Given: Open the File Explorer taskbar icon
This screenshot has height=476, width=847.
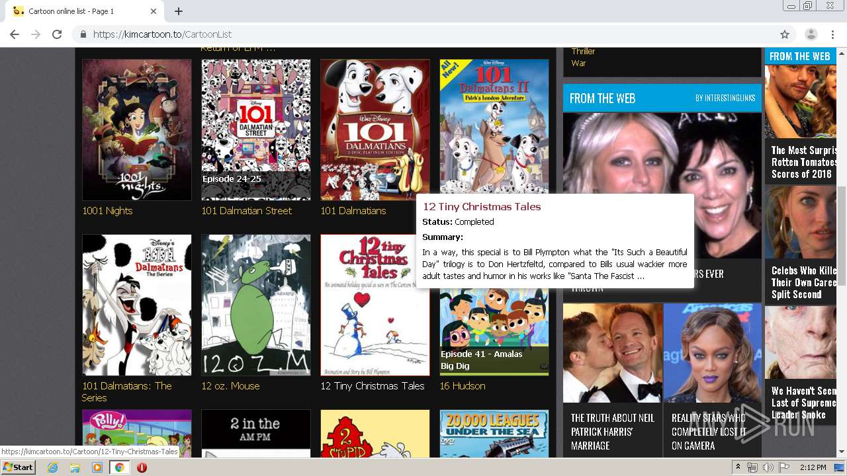Looking at the screenshot, I should 75,467.
